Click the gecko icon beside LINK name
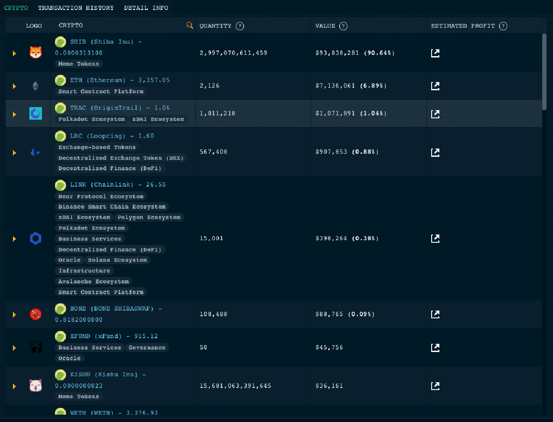The image size is (553, 422). [x=60, y=185]
